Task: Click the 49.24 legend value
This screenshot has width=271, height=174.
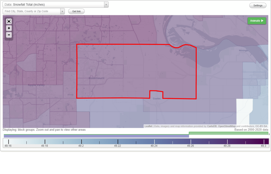Action: pyautogui.click(x=154, y=146)
